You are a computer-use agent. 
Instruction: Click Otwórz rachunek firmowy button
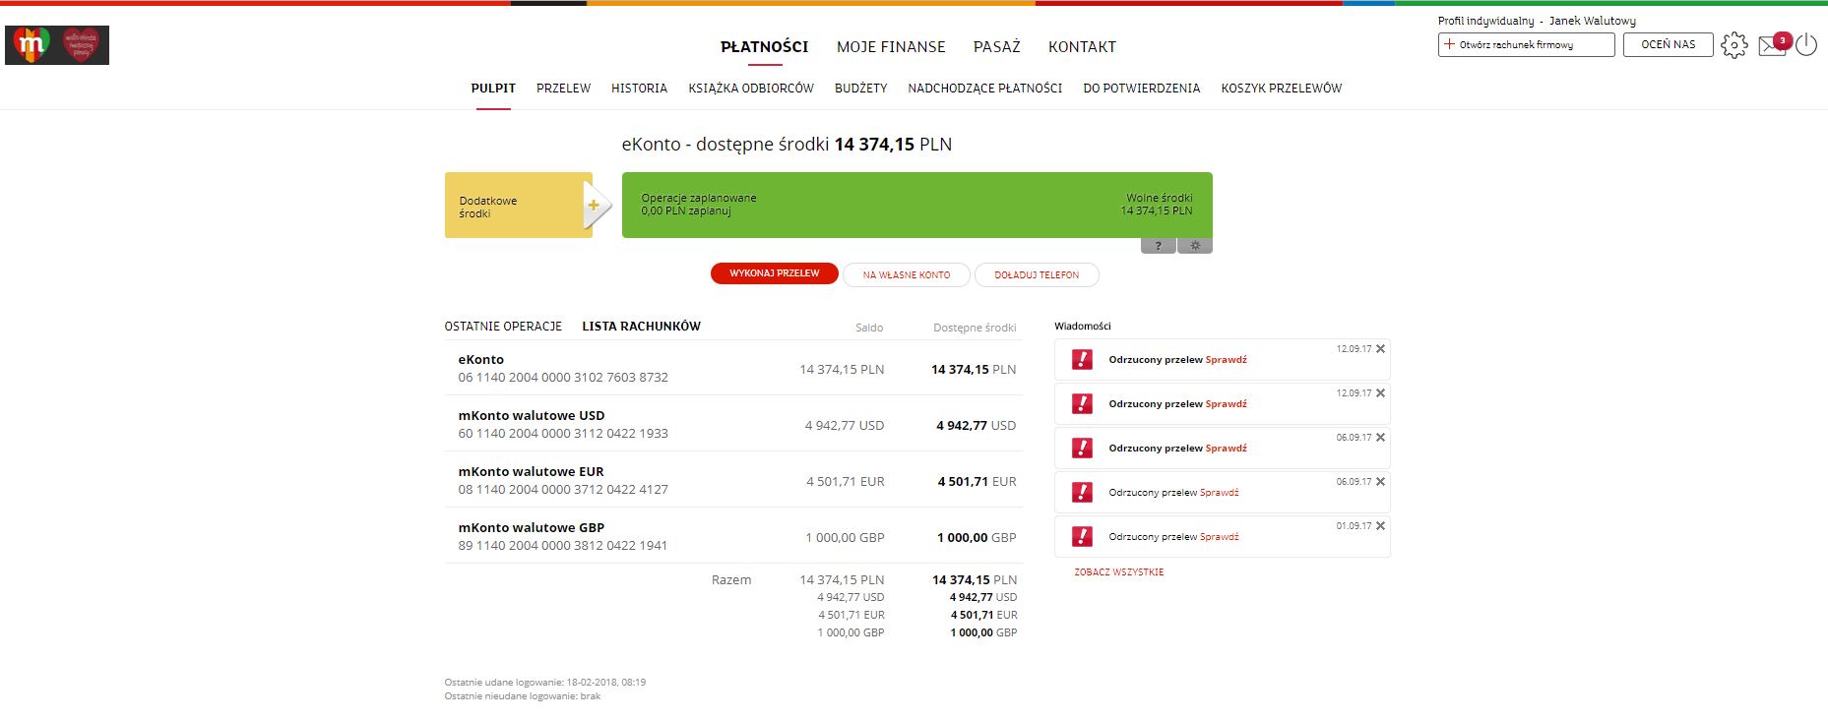[x=1526, y=45]
